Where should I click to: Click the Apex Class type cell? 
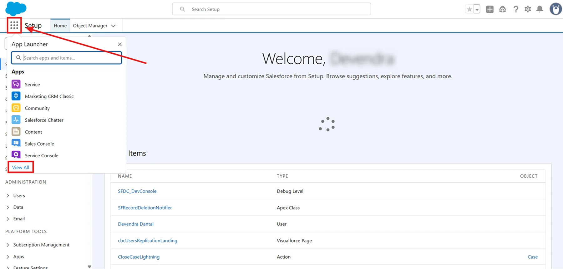288,208
